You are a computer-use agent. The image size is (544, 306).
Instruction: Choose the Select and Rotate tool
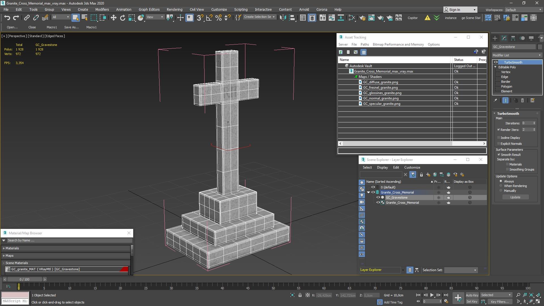(x=122, y=18)
